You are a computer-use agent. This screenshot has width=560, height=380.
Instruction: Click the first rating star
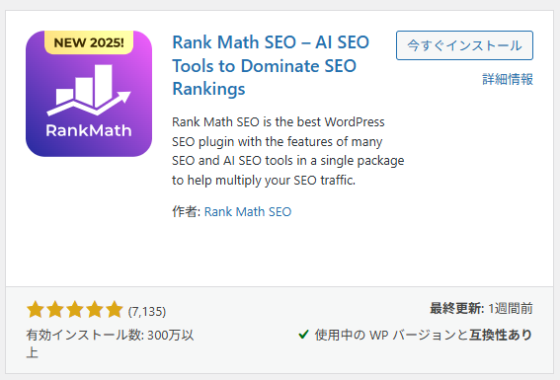point(36,309)
